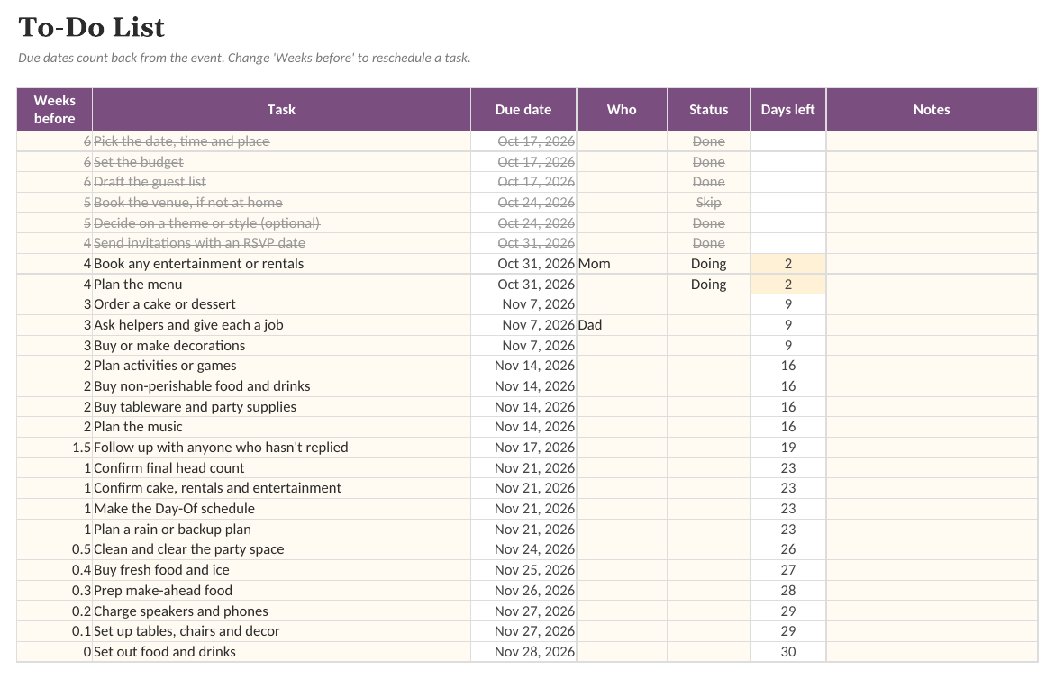Screen dimensions: 1055x679
Task: Click the "Mom" cell in the Who column
Action: (x=622, y=264)
